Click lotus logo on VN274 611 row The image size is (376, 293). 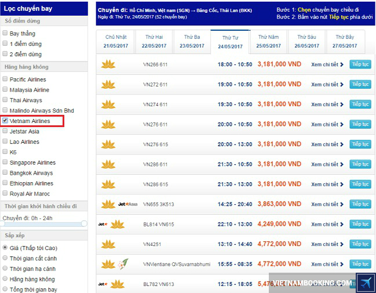pos(108,104)
